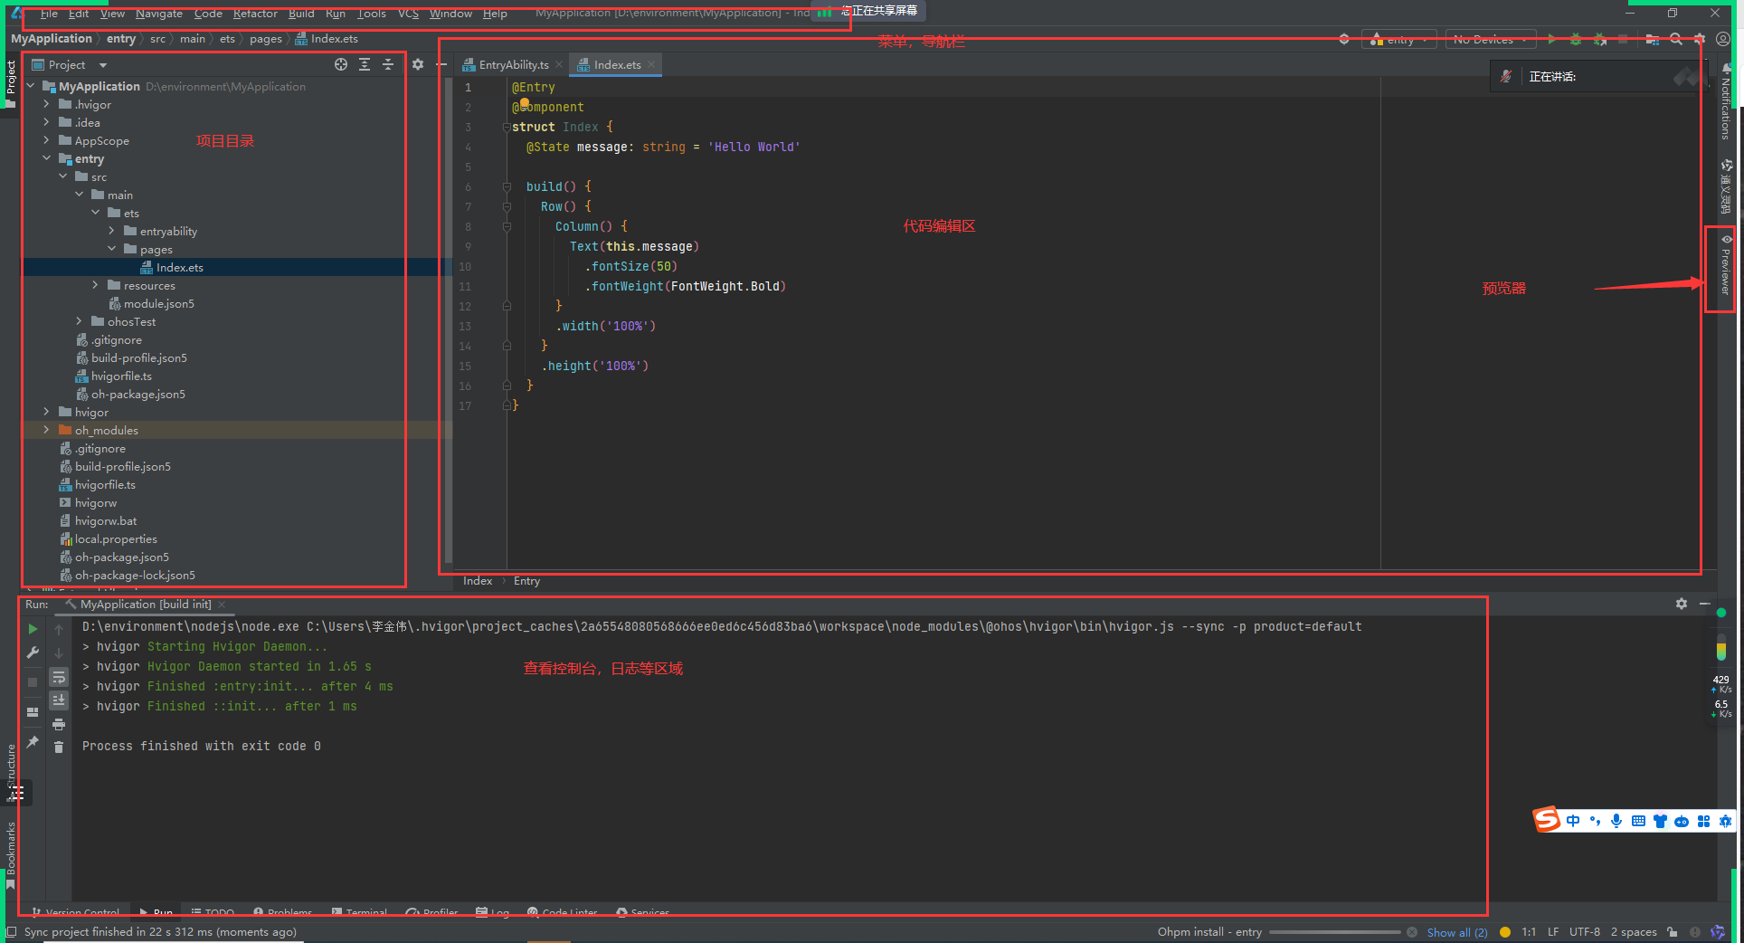Toggle the muted microphone indicator
The image size is (1744, 943).
tap(1506, 77)
